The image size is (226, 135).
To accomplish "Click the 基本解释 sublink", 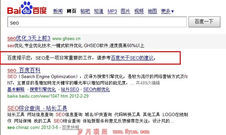I will click(x=16, y=90).
